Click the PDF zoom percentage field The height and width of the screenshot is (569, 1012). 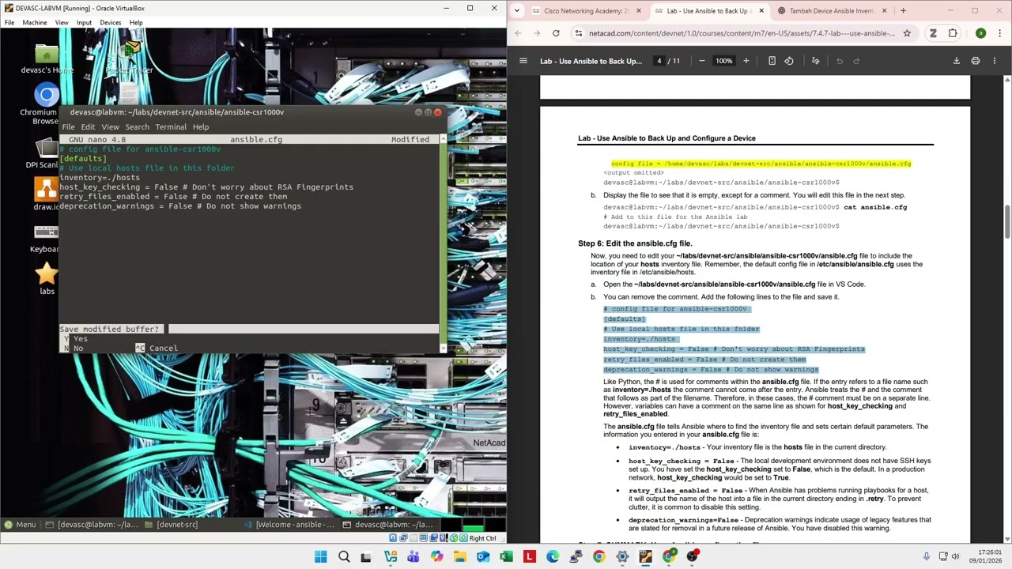coord(723,61)
